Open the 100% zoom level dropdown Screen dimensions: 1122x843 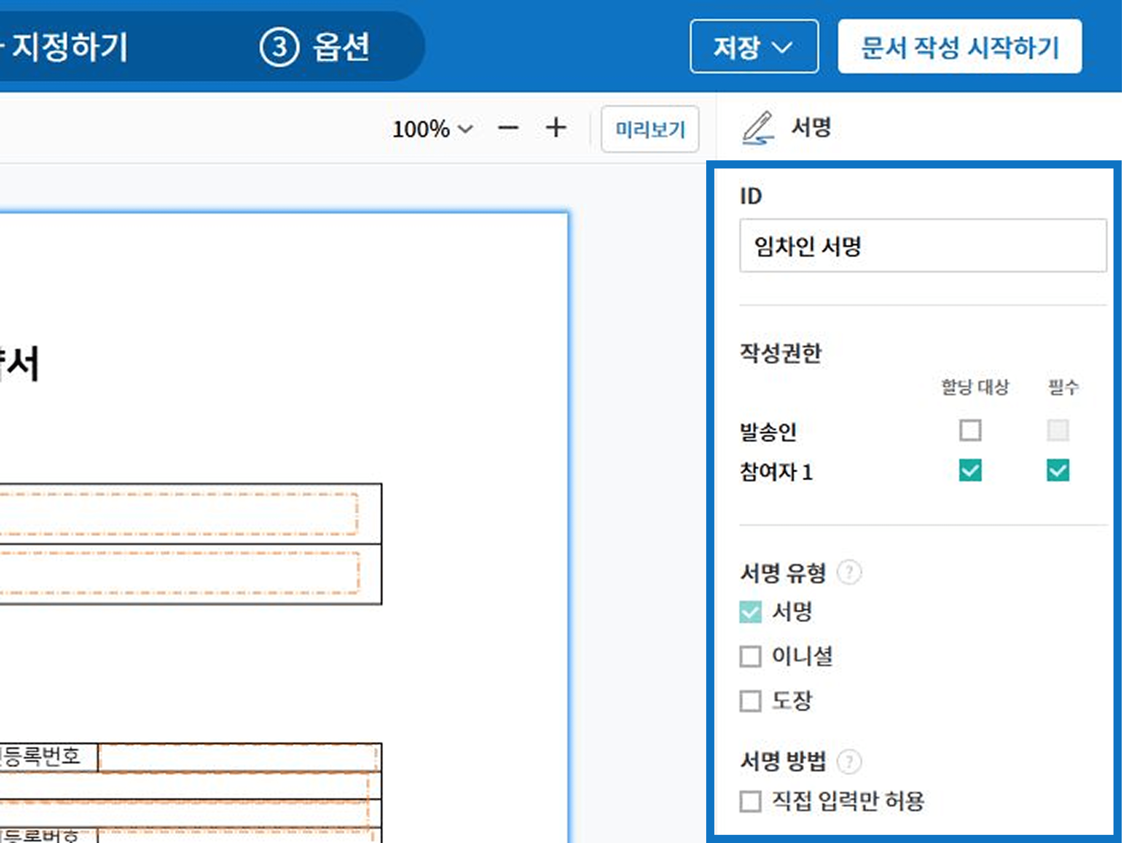[x=433, y=129]
